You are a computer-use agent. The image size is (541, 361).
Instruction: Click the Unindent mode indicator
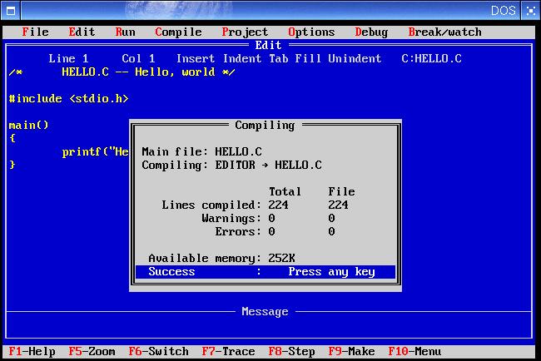[355, 58]
